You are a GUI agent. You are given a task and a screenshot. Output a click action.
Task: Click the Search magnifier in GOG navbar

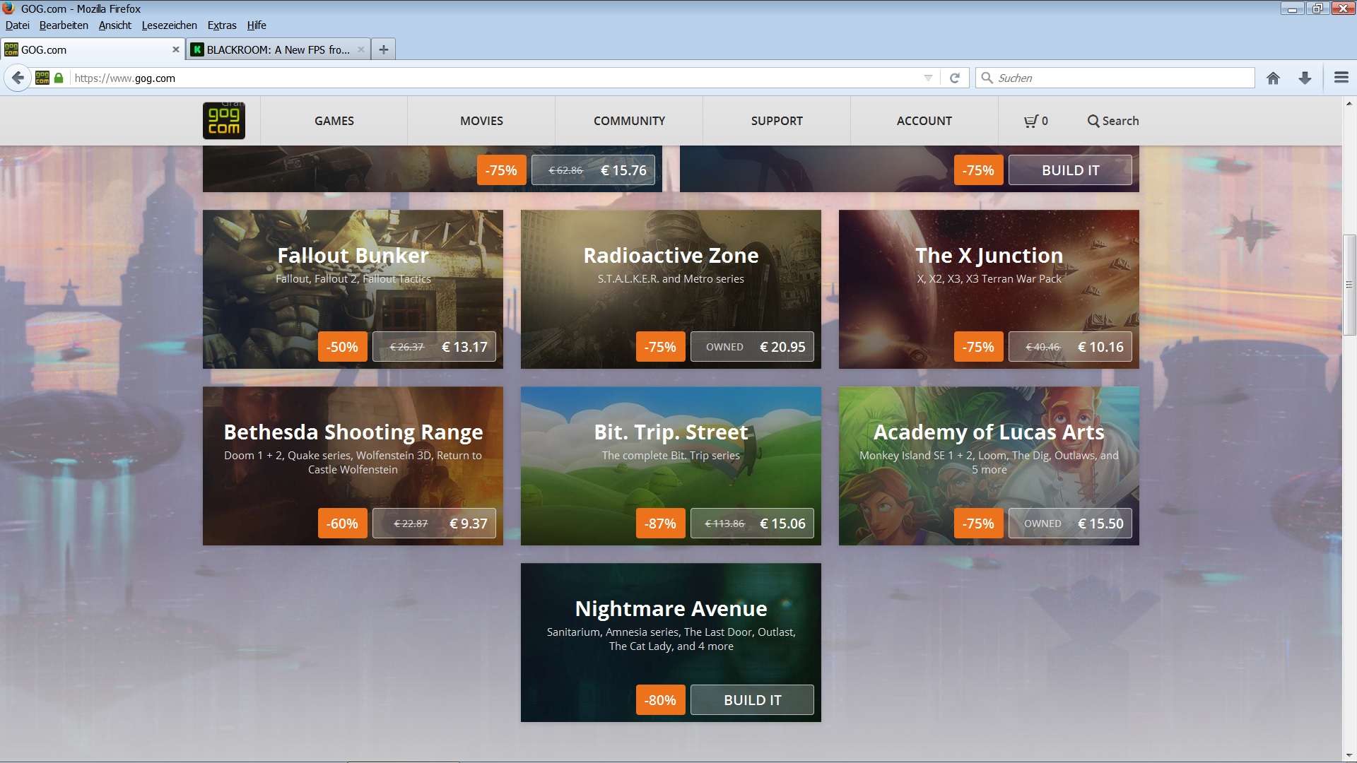(x=1093, y=121)
